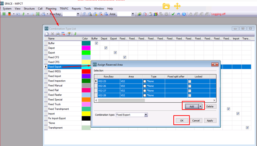257x146 pixels.
Task: Click the Add button in dialog
Action: pos(192,106)
